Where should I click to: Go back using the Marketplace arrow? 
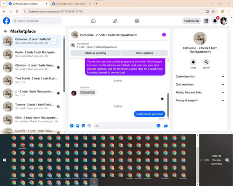coord(6,31)
